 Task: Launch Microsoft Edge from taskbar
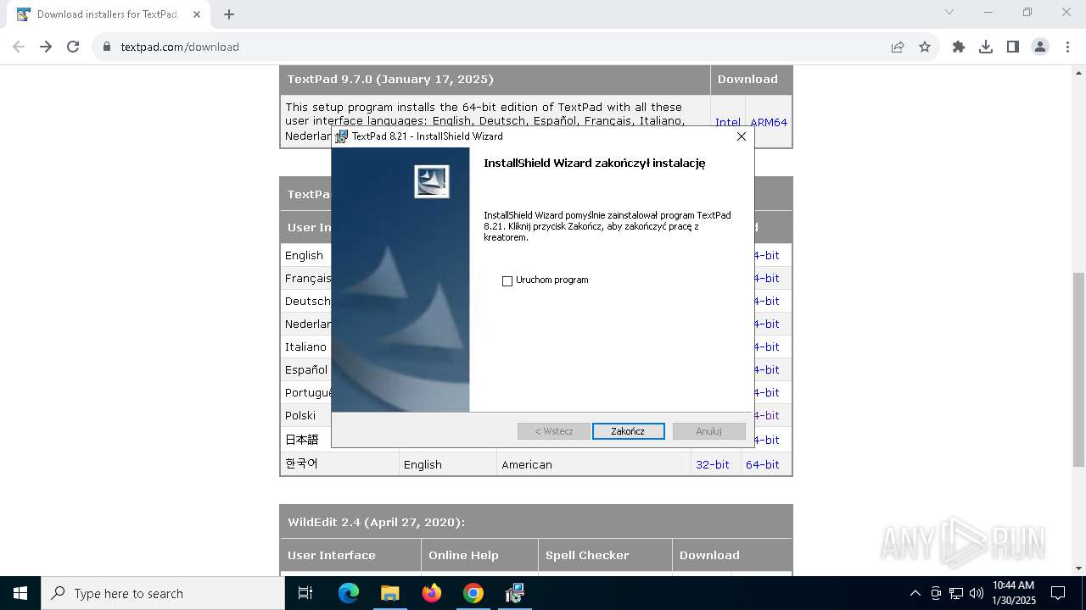(x=349, y=593)
